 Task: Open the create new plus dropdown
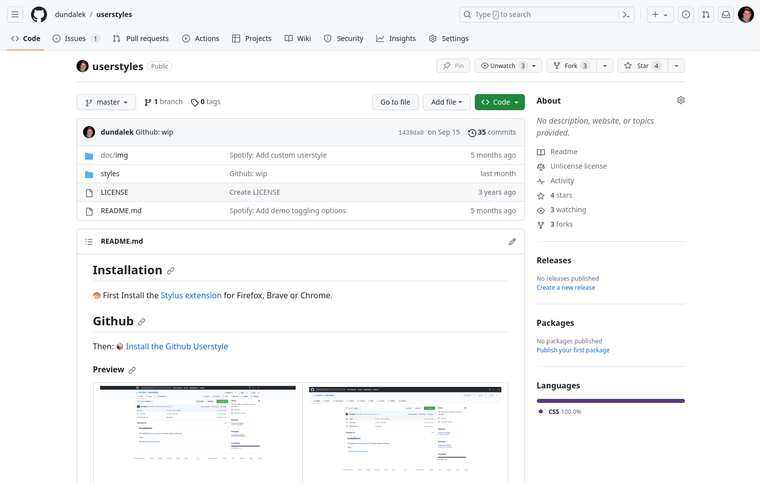[660, 15]
